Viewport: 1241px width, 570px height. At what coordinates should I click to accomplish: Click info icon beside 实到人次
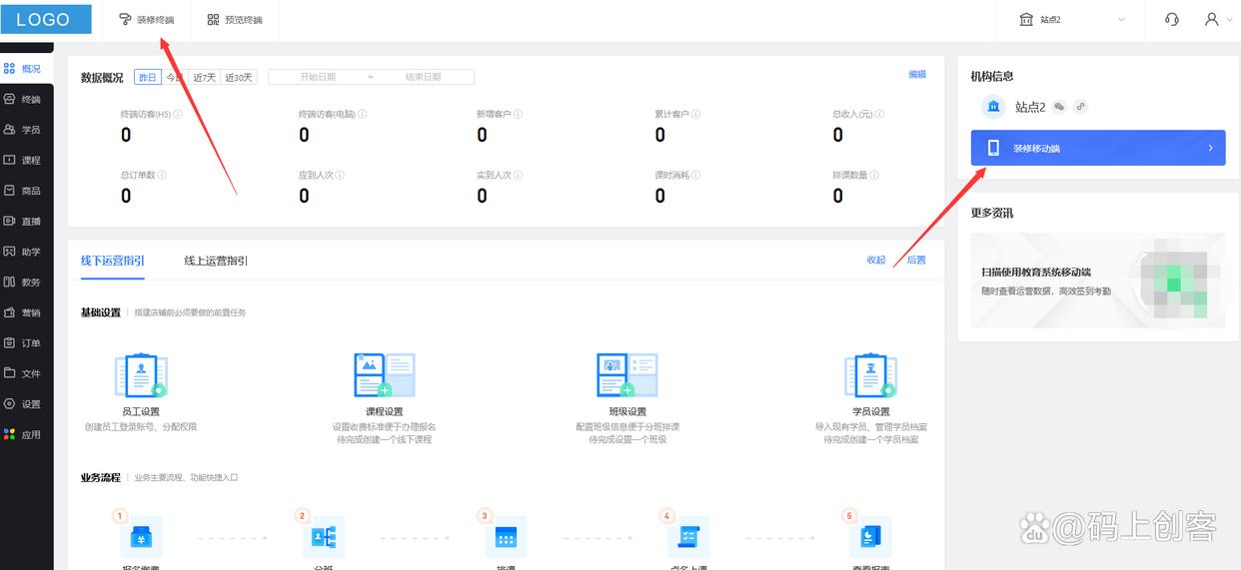[519, 175]
